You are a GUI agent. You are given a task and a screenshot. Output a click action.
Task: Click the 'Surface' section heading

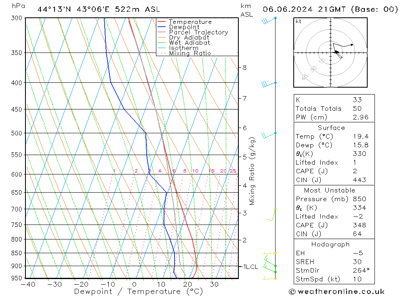(331, 128)
